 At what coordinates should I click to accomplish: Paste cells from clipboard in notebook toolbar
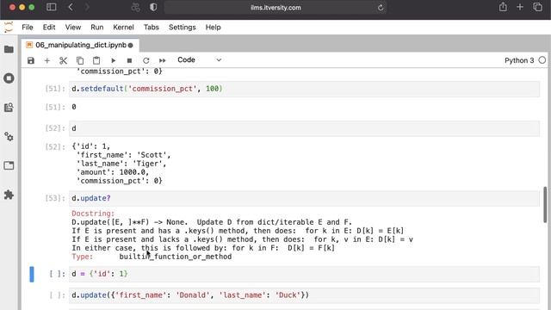coord(96,60)
